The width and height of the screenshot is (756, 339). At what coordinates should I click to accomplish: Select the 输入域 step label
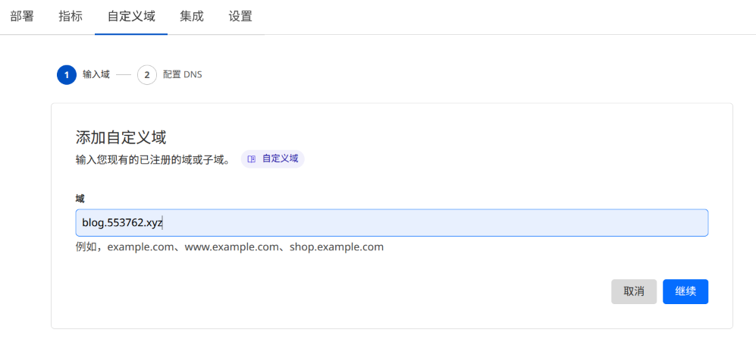(96, 75)
